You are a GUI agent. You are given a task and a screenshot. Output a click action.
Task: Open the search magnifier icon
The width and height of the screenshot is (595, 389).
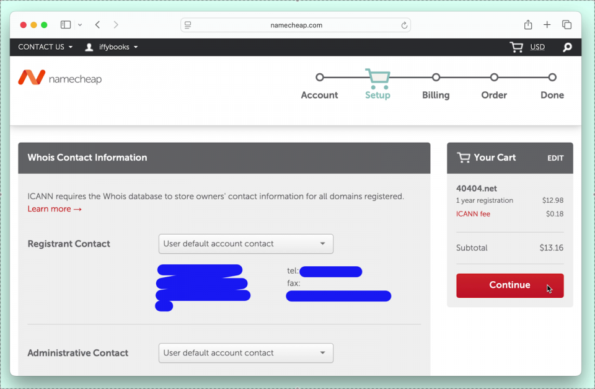tap(567, 47)
